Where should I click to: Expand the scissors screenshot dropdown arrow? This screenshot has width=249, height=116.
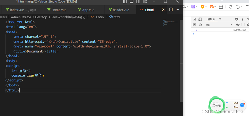pyautogui.click(x=188, y=7)
